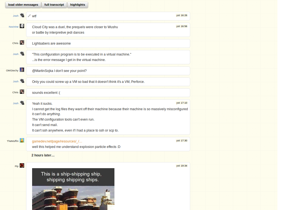Image resolution: width=281 pixels, height=210 pixels.
Task: Click Josh's username beside the configuration program quote
Action: click(16, 54)
